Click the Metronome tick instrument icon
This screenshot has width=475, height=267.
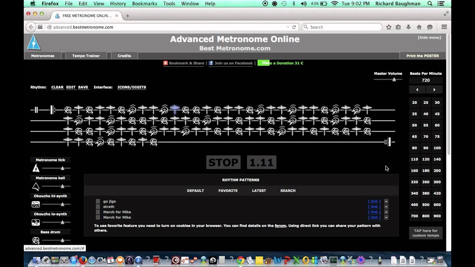coord(36,168)
